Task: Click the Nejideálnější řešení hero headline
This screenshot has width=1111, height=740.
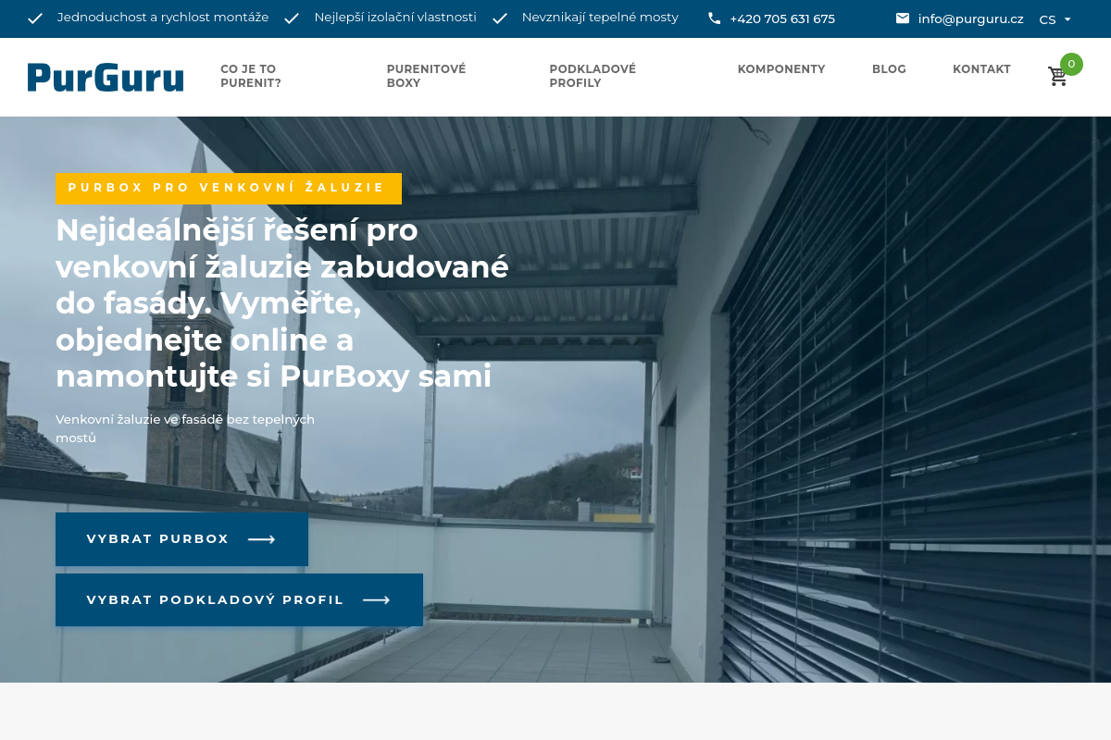Action: click(x=282, y=303)
